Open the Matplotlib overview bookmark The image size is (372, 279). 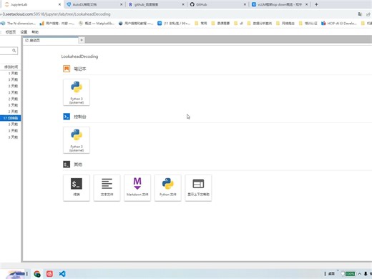(97, 24)
